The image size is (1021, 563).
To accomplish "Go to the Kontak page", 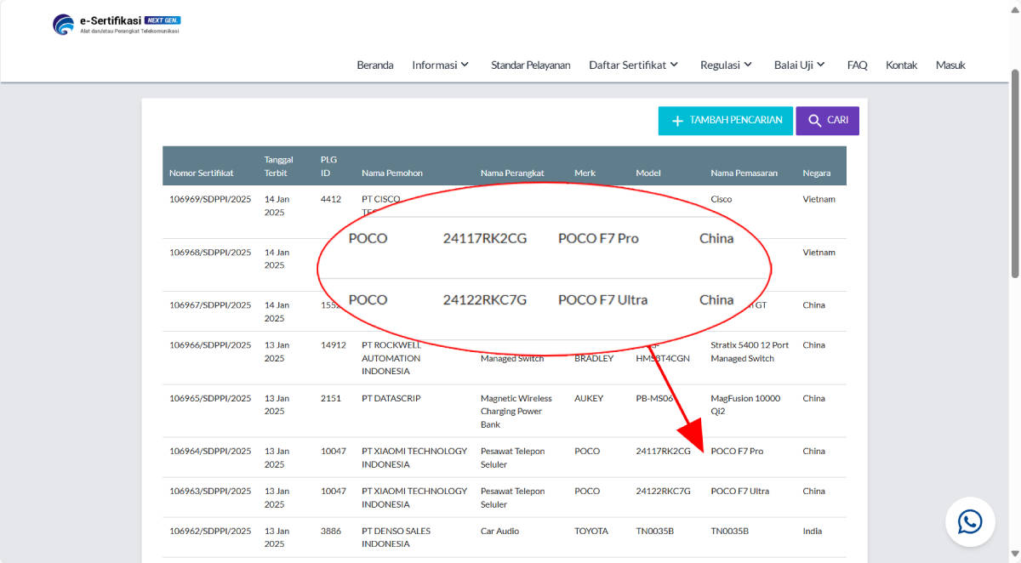I will (902, 65).
